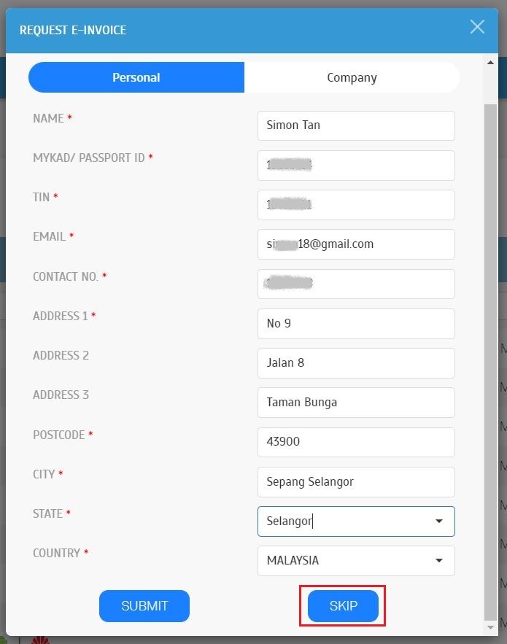
Task: Edit the City field
Action: [x=356, y=481]
